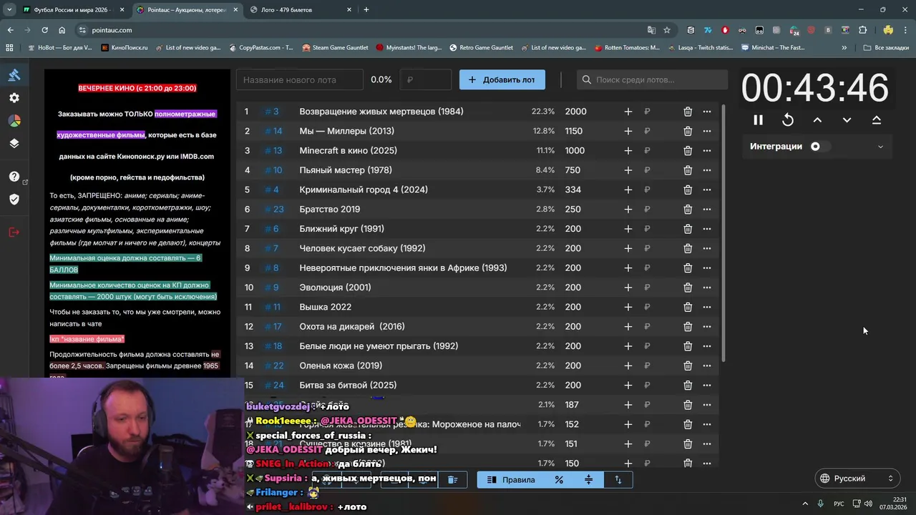916x515 pixels.
Task: Open the browser extensions puzzle icon
Action: [862, 30]
